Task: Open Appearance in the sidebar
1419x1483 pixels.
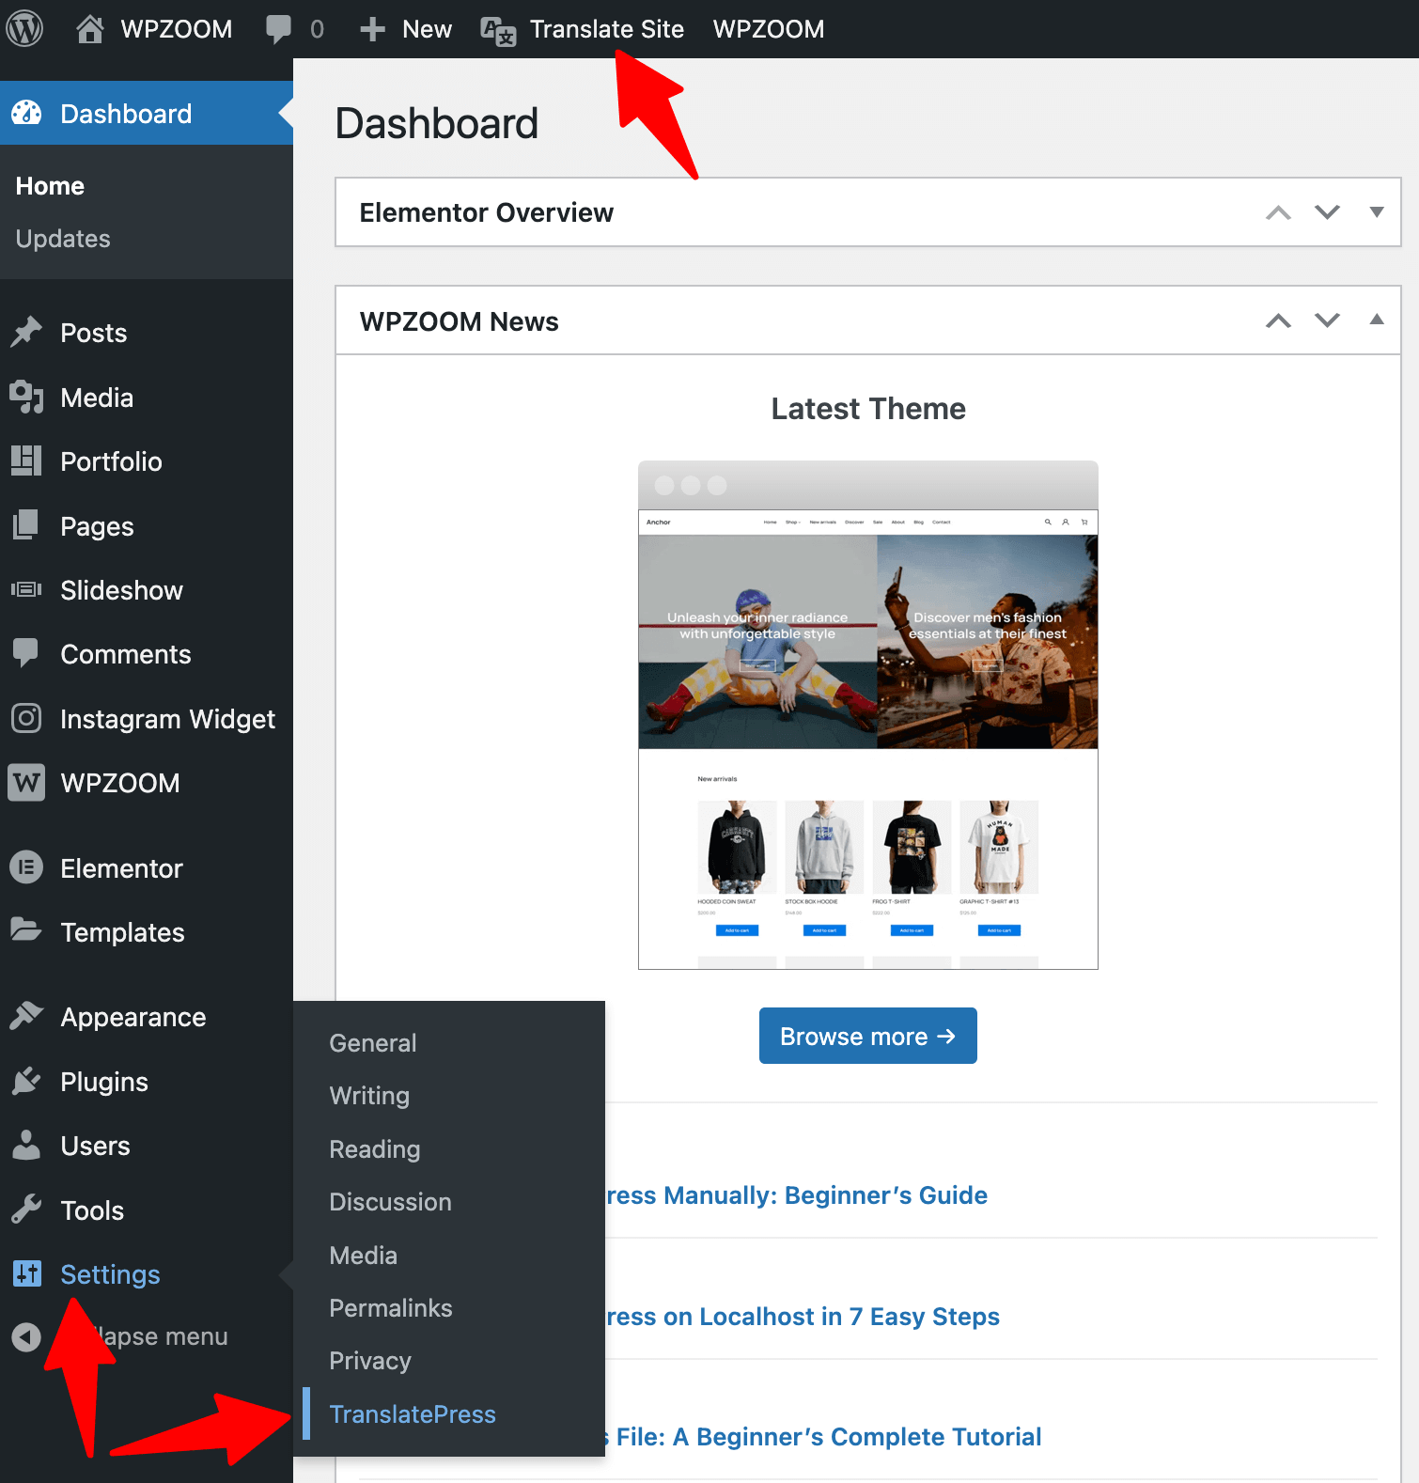Action: 133,1017
